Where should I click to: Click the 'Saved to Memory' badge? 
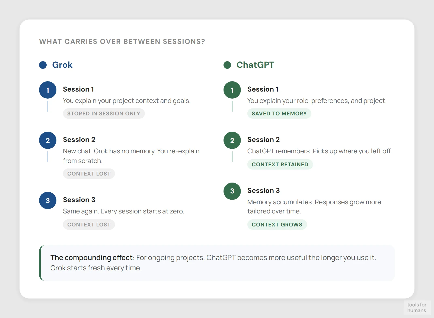pyautogui.click(x=279, y=113)
